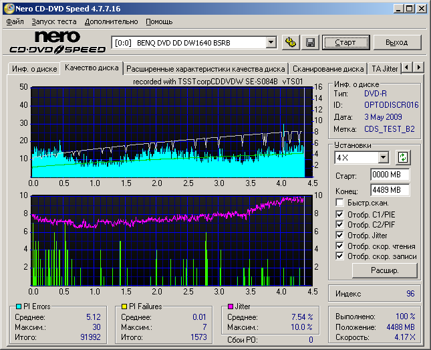Switch to the Сканирование диска tab
This screenshot has width=431, height=350.
point(328,68)
